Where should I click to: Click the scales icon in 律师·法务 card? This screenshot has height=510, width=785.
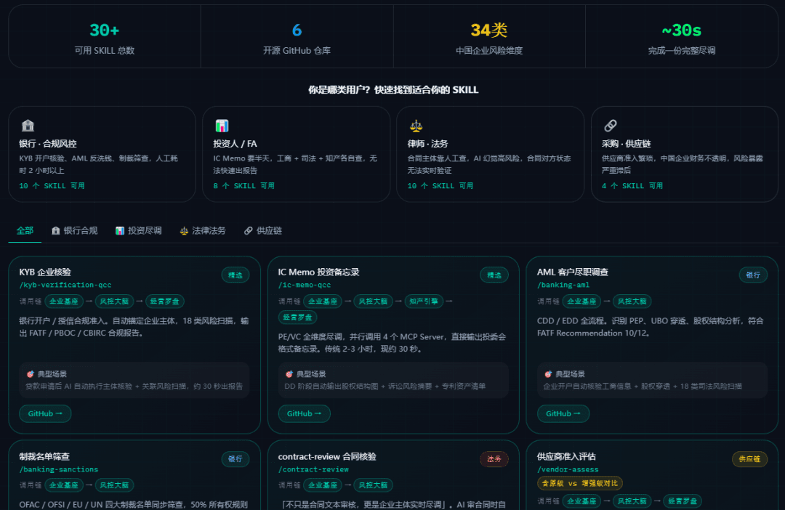click(416, 125)
